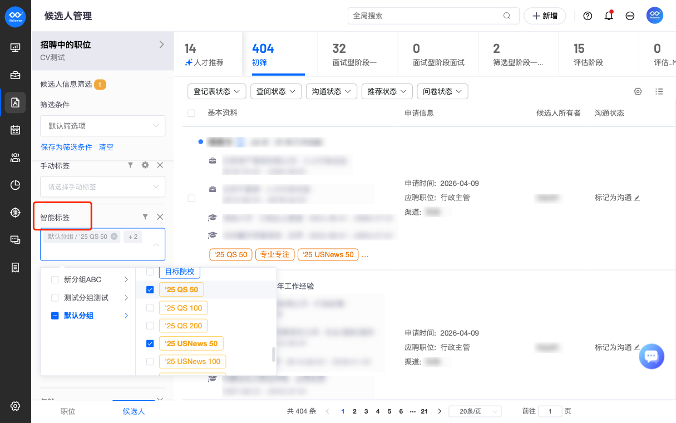Expand the 招聘中的职位 arrow

161,45
